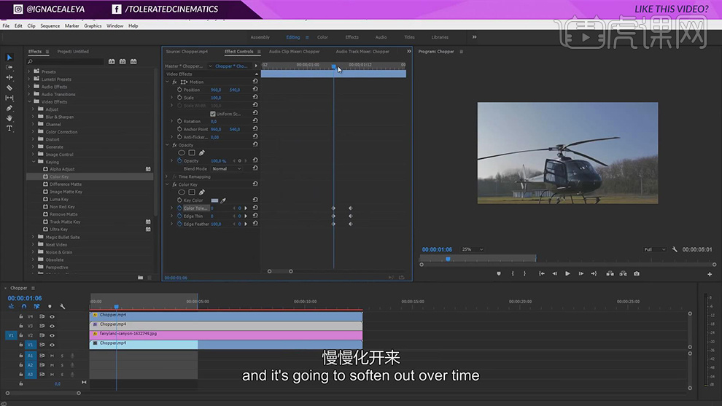
Task: Mute audio track A1
Action: (x=52, y=356)
